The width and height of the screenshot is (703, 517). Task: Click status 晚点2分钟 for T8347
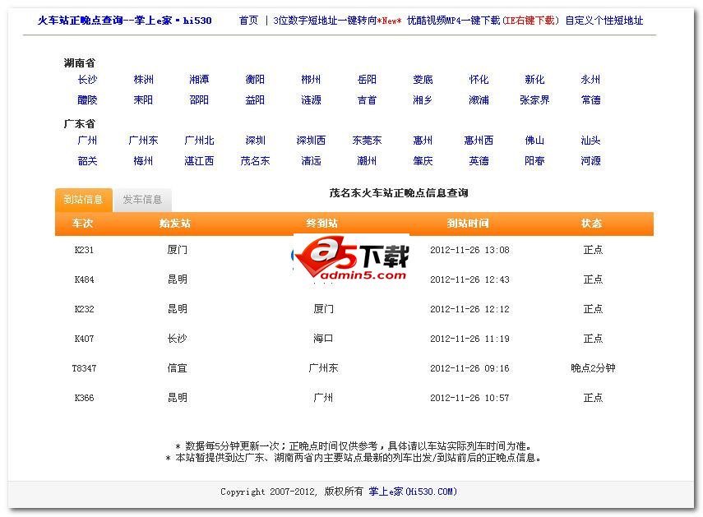(593, 368)
